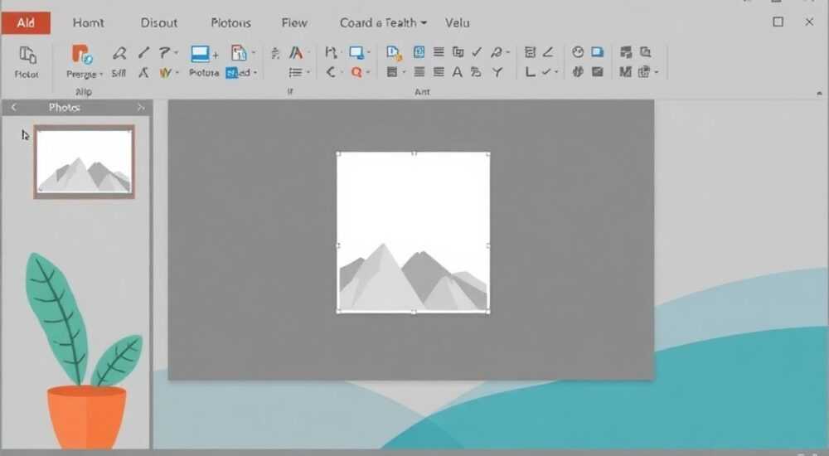The image size is (829, 456).
Task: Select the mountain picture on the canvas
Action: tap(414, 233)
